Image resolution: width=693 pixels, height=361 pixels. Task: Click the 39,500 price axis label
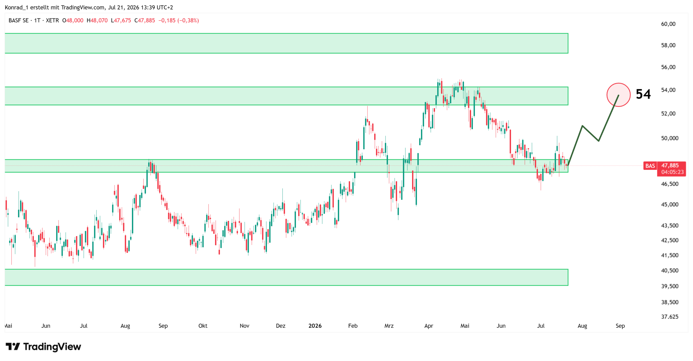tap(670, 286)
